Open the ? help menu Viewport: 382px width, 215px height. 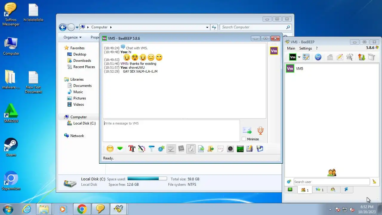[x=317, y=48]
